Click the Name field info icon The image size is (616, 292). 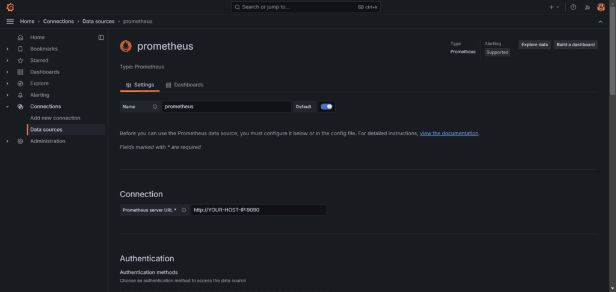(x=155, y=106)
